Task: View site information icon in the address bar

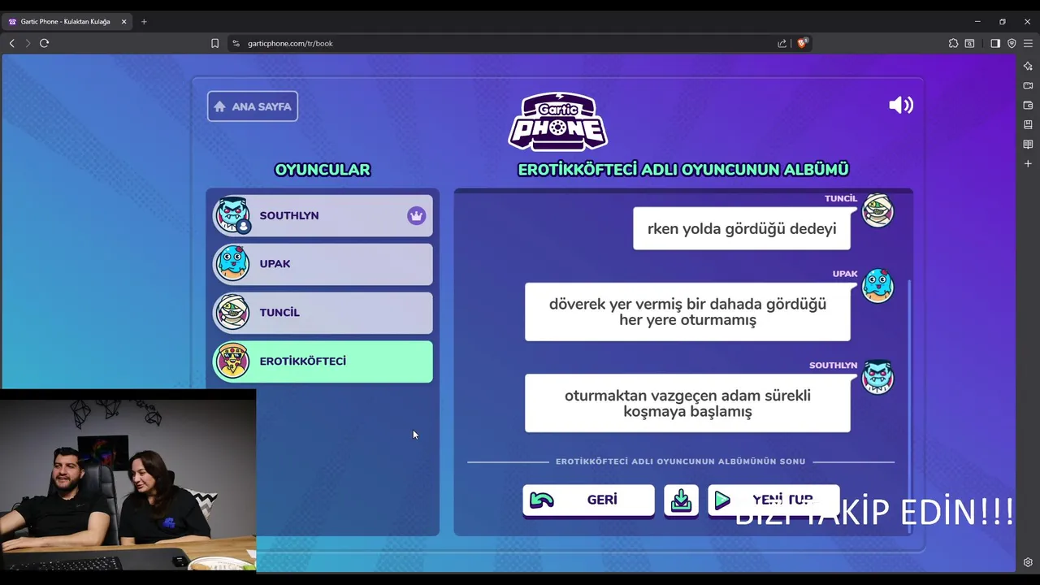Action: 236,43
